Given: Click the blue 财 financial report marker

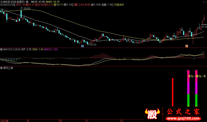Looking at the screenshot, I should [x=83, y=46].
